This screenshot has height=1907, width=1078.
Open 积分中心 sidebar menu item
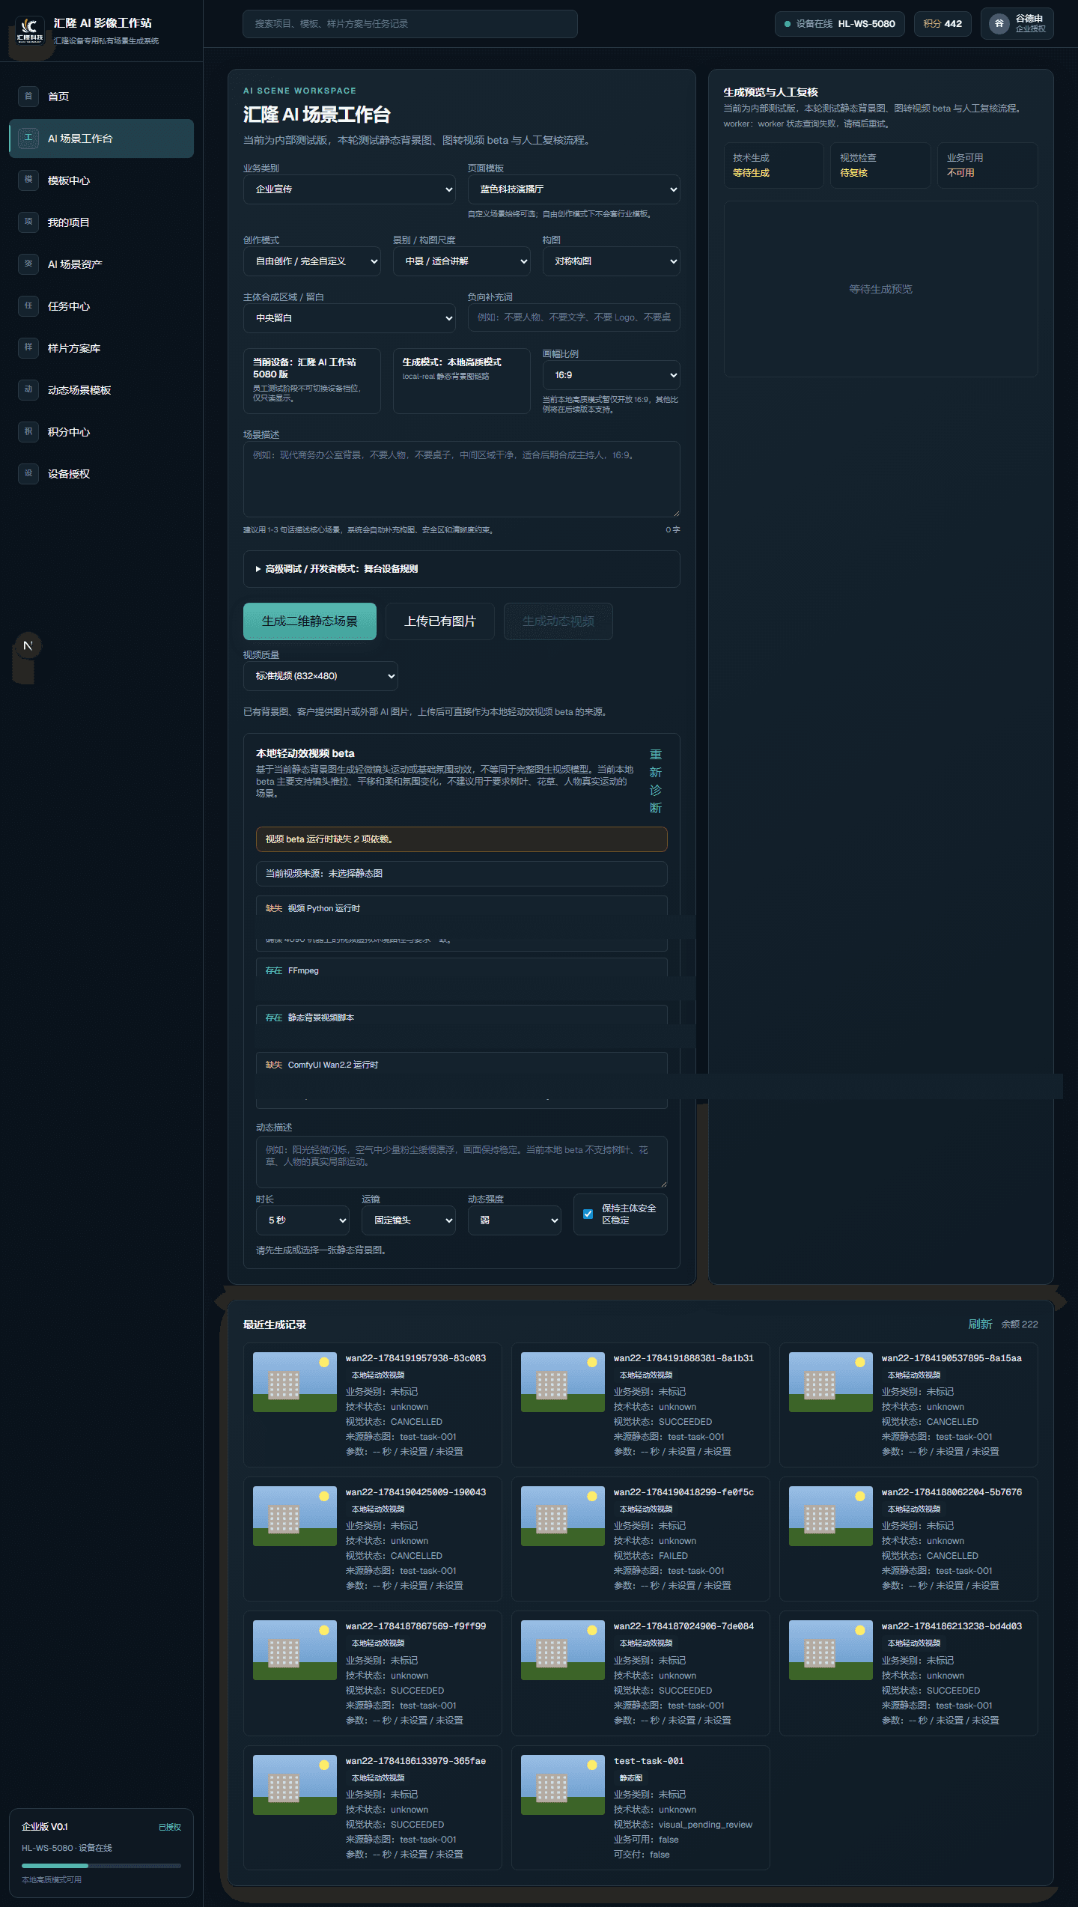point(101,431)
